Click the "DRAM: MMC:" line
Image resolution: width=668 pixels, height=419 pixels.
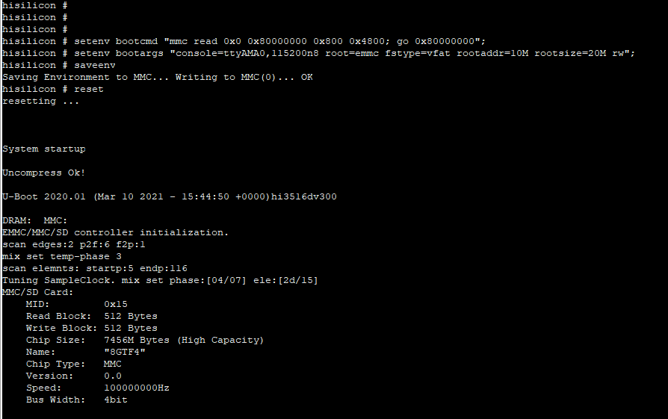[34, 220]
